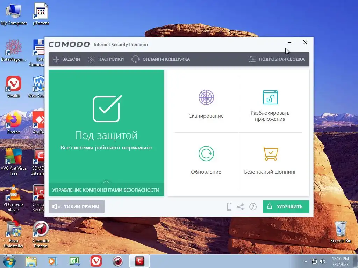
Task: Open Comodo Dragon from the taskbar
Action: point(118,261)
